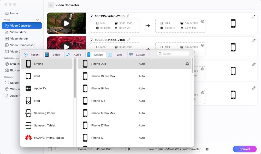This screenshot has height=154, width=261.
Task: Click the phone device icon in third row
Action: pos(233,71)
